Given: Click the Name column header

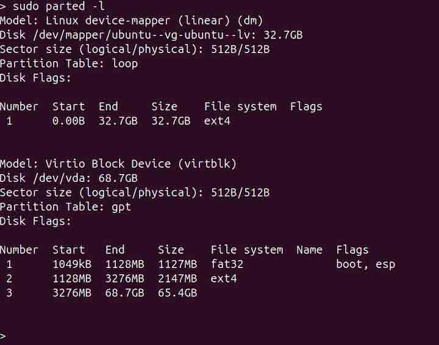Looking at the screenshot, I should point(309,250).
